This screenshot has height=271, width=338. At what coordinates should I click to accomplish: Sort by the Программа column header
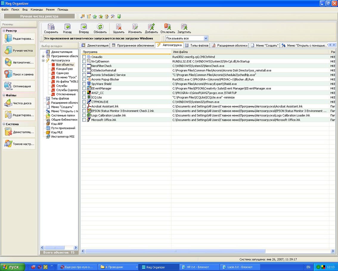click(x=126, y=52)
